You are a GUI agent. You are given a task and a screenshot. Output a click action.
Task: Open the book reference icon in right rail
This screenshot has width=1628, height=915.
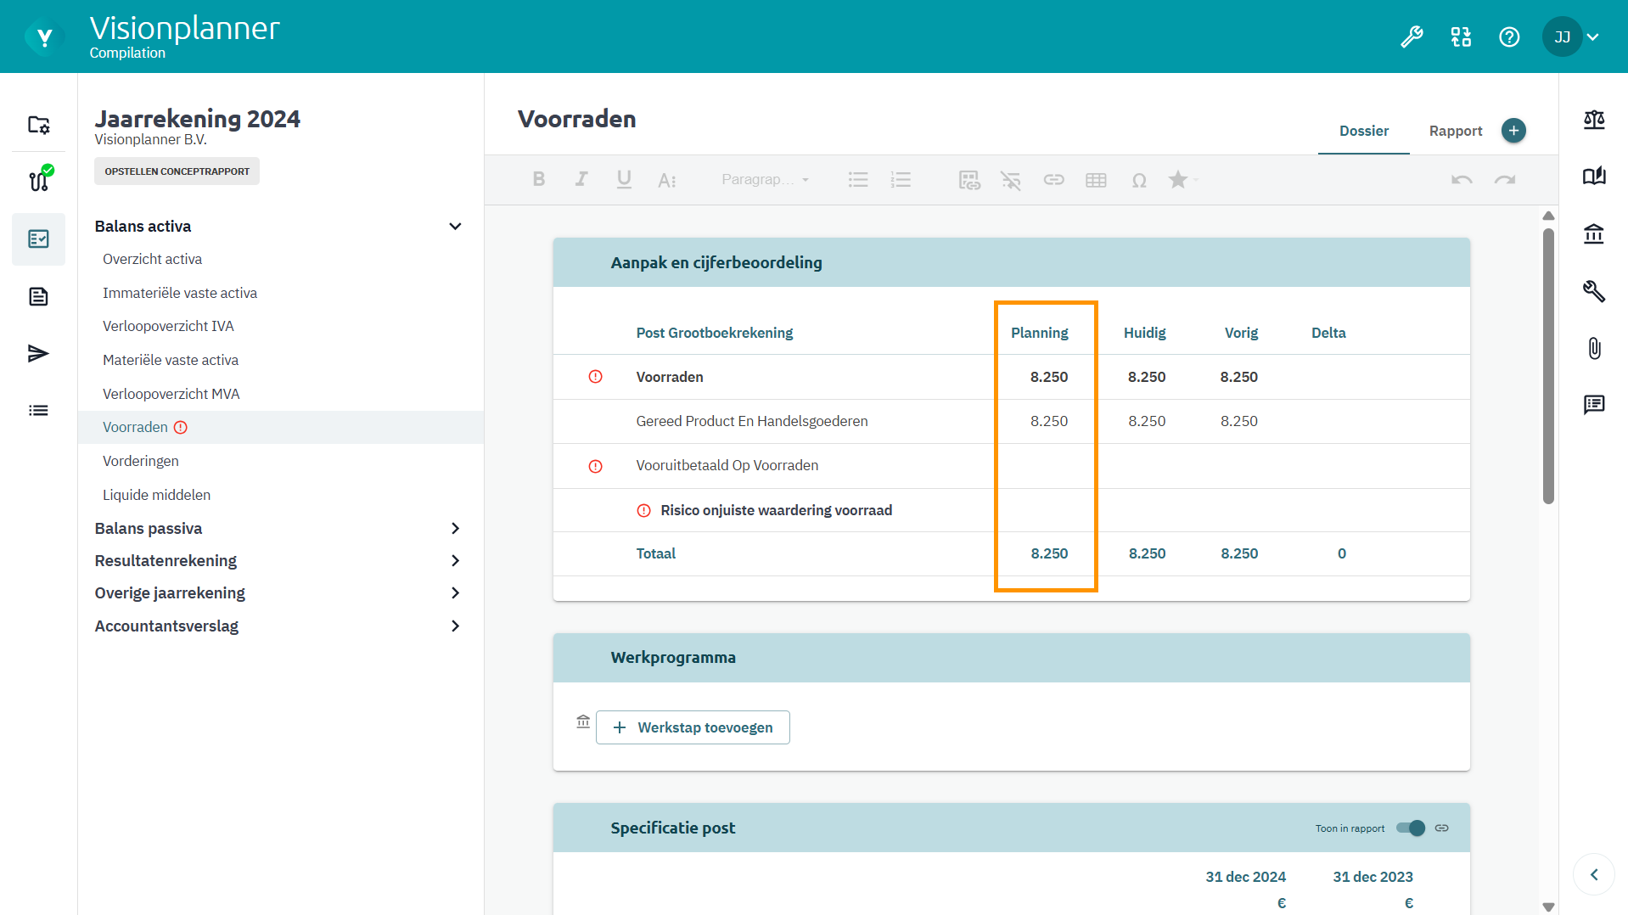(x=1593, y=177)
